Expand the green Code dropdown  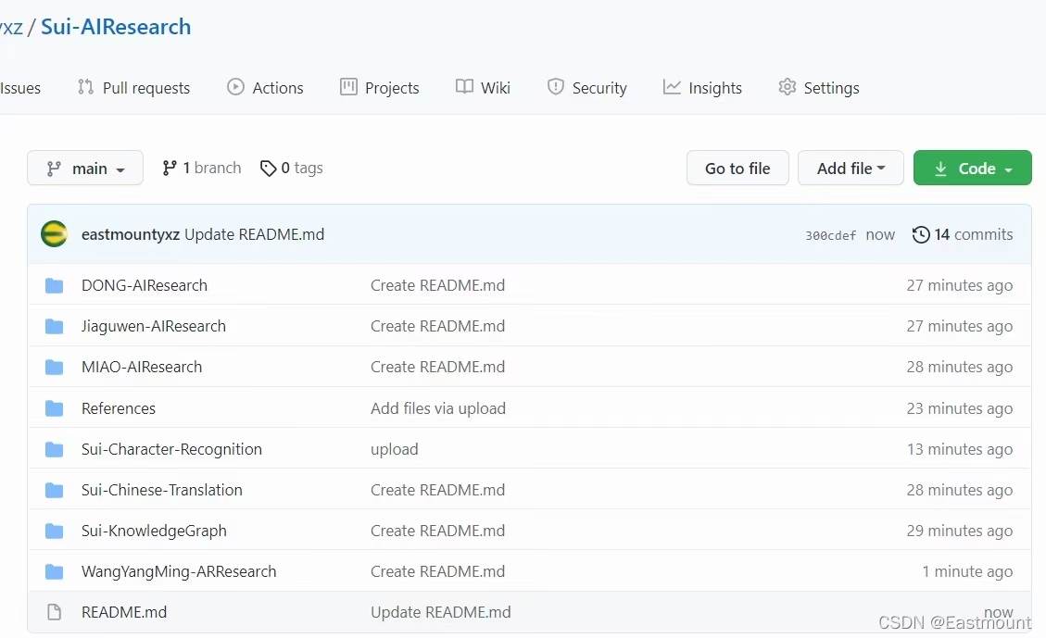[x=972, y=168]
